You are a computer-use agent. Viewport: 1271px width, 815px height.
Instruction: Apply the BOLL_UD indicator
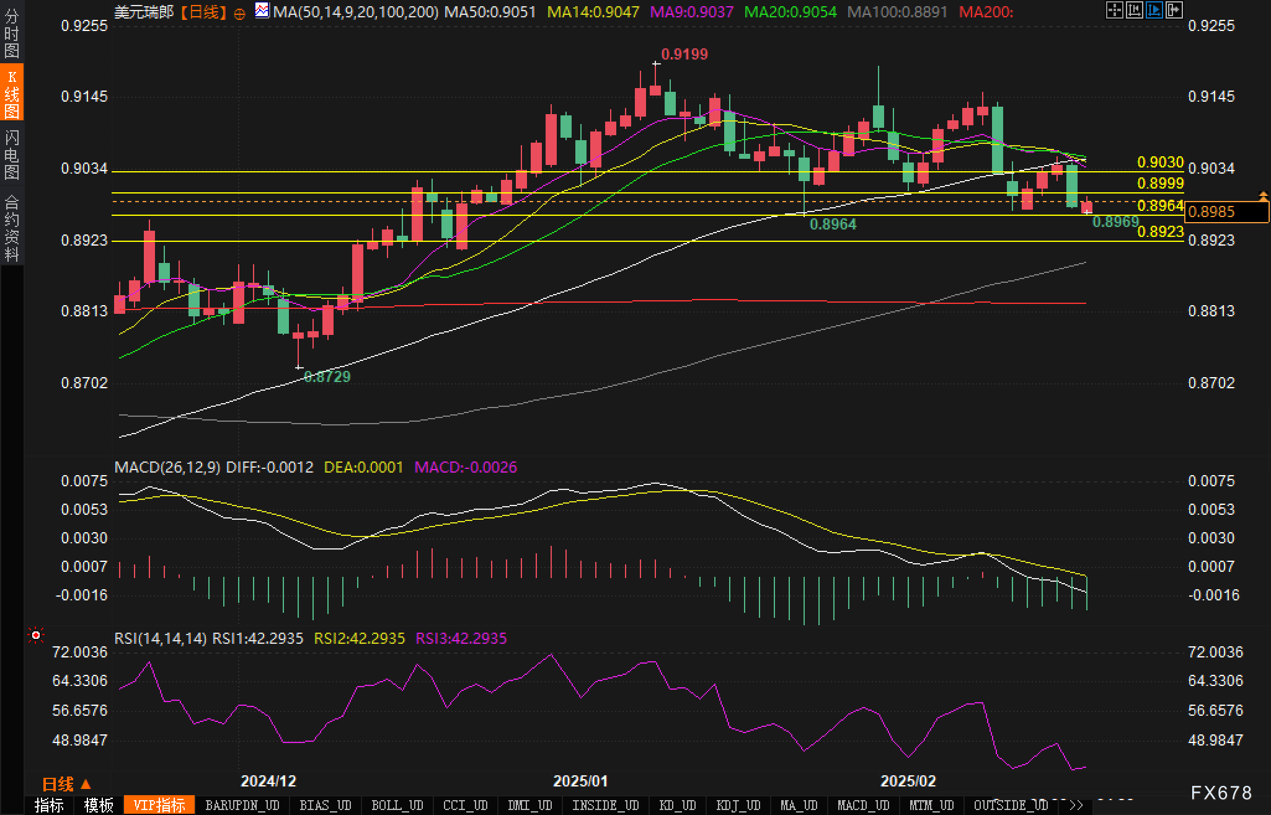point(397,805)
